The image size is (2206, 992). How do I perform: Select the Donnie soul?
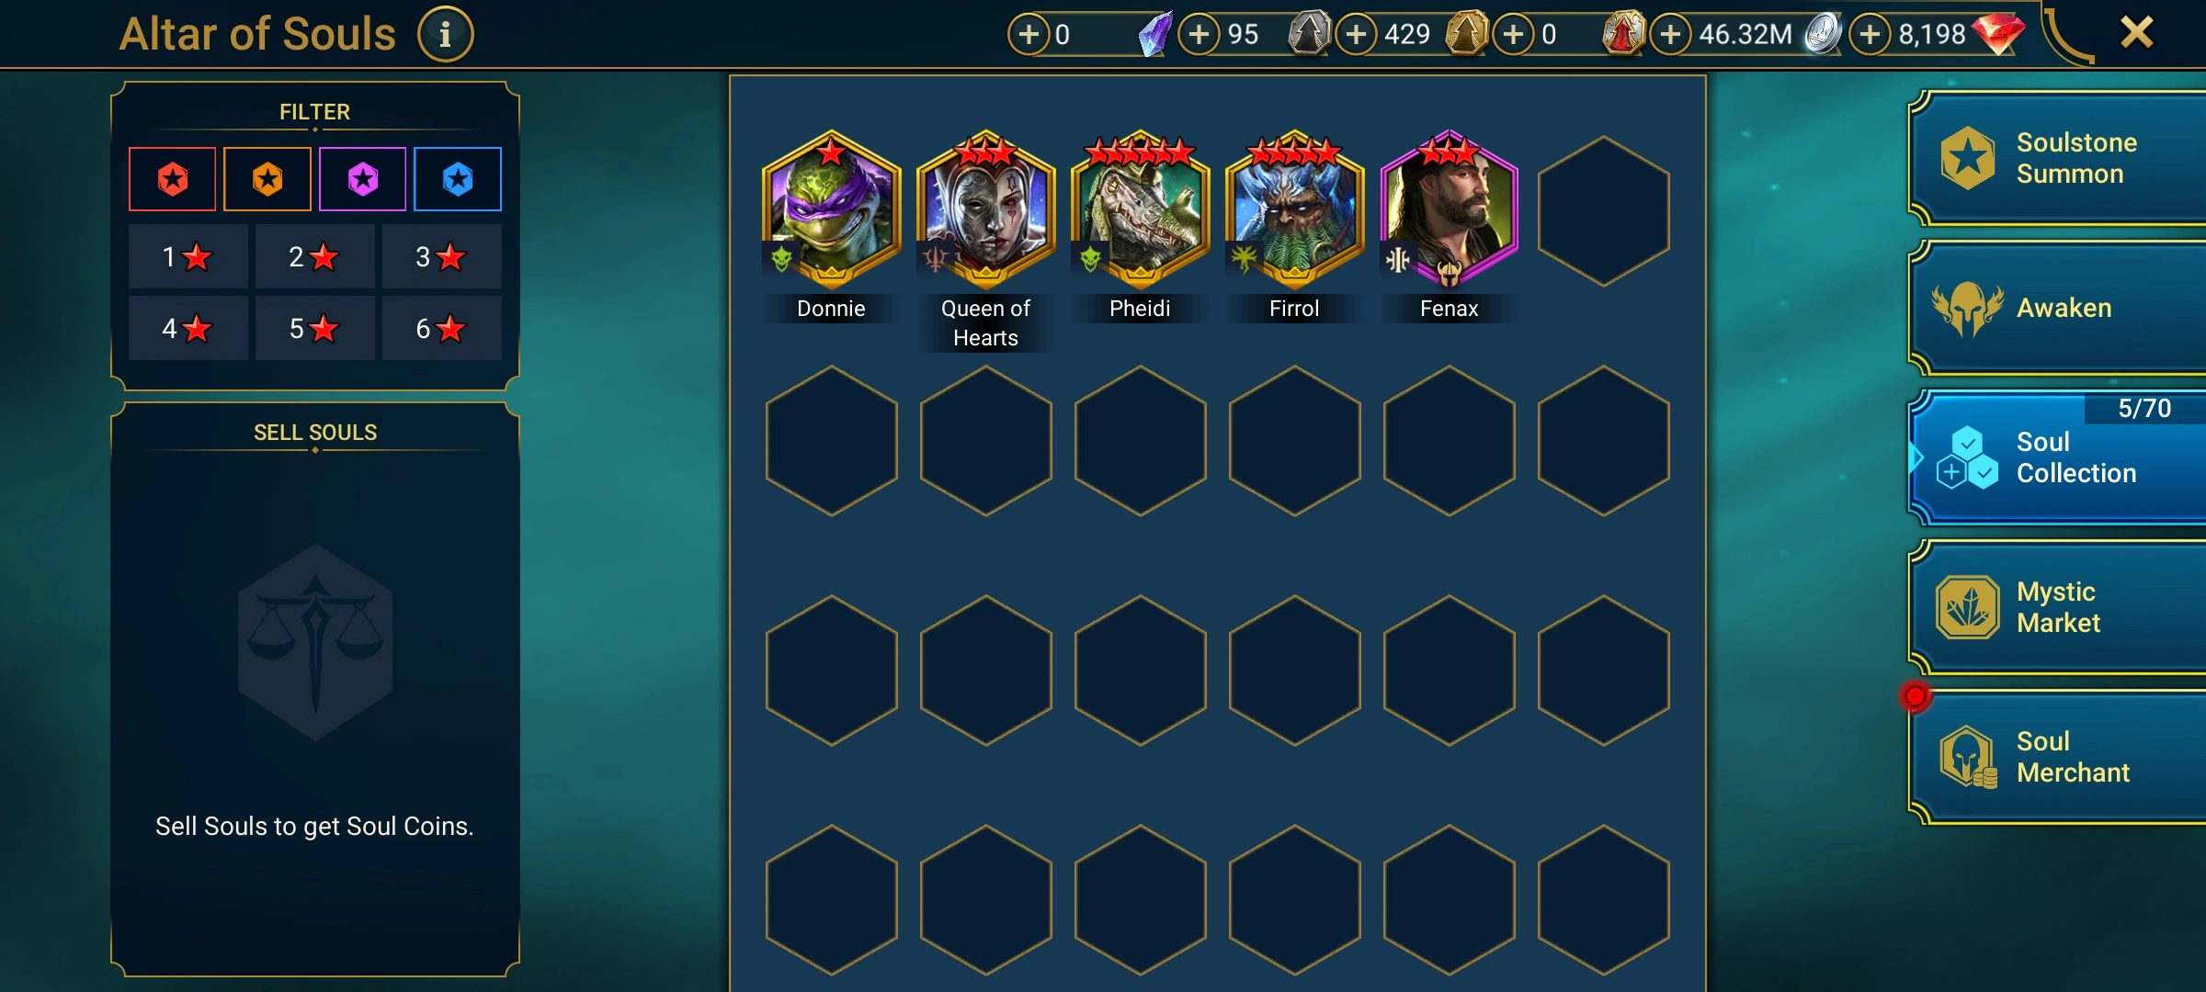click(831, 211)
